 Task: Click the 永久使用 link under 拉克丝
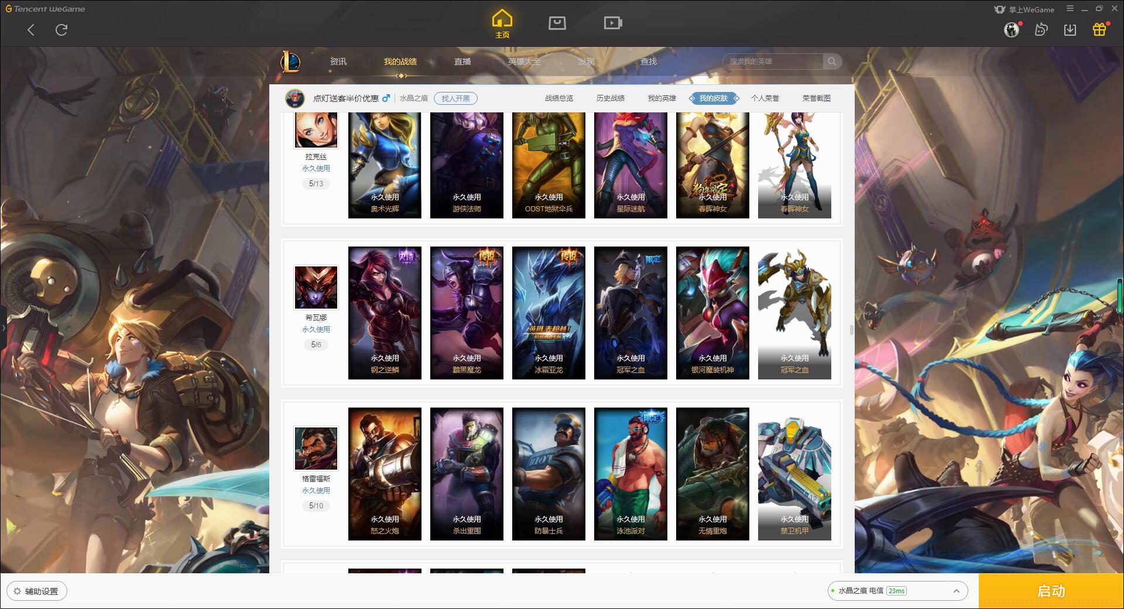(x=316, y=169)
